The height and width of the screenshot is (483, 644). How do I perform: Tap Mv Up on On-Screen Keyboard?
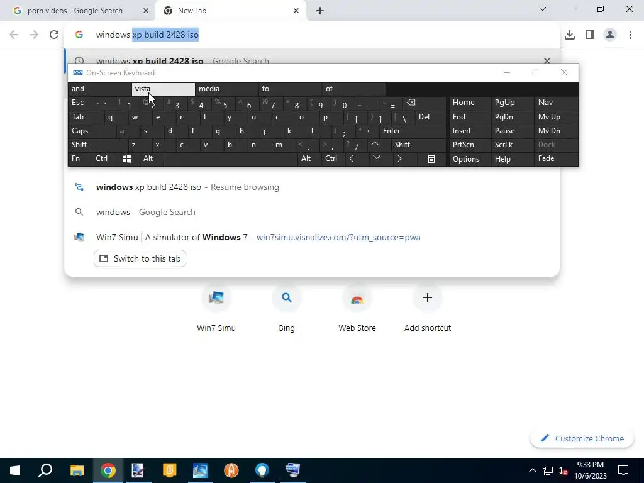(556, 117)
